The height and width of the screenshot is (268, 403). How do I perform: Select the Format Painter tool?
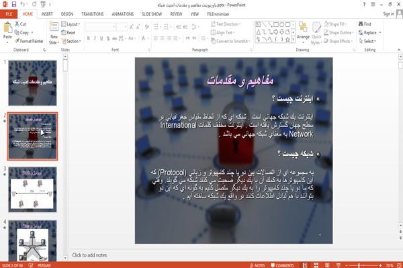pyautogui.click(x=29, y=41)
